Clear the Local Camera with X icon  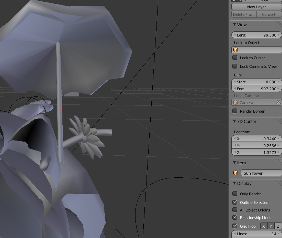[279, 102]
